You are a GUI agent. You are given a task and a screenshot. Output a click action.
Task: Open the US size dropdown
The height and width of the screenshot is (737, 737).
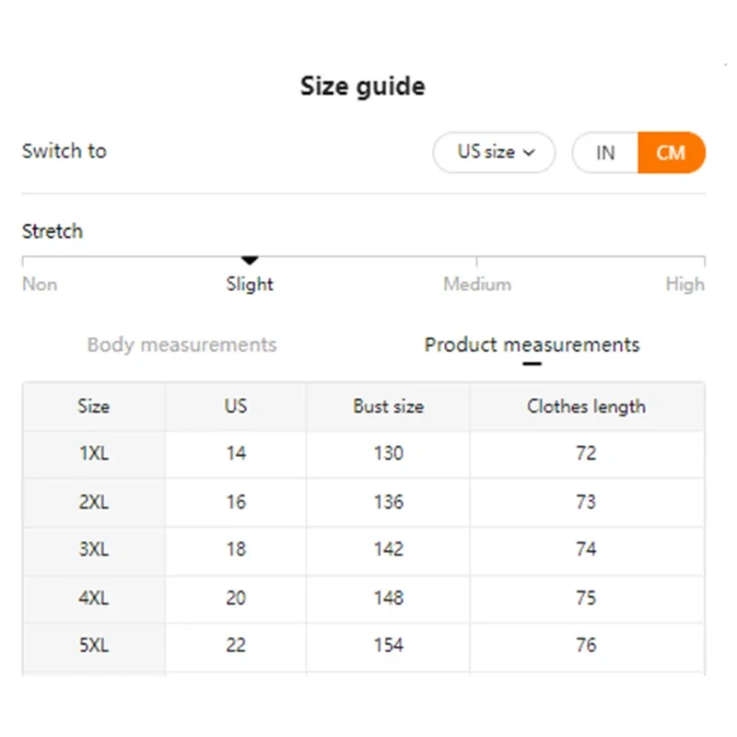coord(494,153)
